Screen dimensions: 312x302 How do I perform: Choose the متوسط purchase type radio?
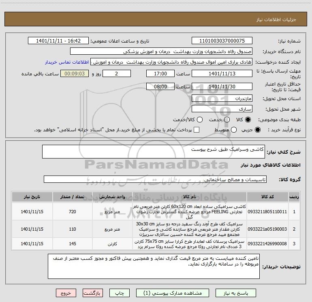[x=234, y=130]
